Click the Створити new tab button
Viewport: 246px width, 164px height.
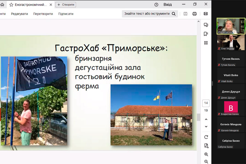(x=66, y=5)
